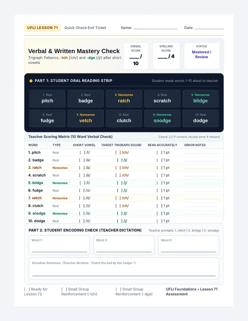Click the Dictation Sentence writing box
The width and height of the screenshot is (248, 321).
click(x=124, y=269)
